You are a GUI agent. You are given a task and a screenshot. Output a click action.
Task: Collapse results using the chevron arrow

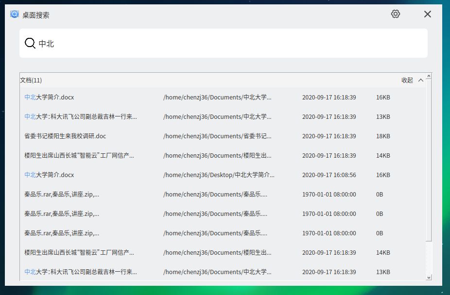tap(421, 80)
